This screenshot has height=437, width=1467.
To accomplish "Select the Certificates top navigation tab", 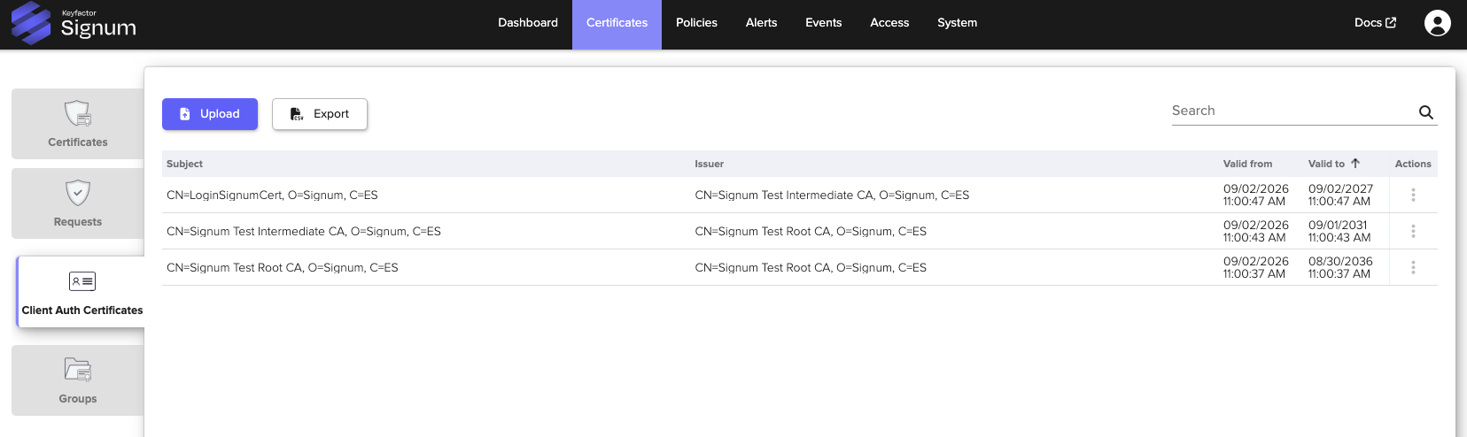I will coord(617,24).
